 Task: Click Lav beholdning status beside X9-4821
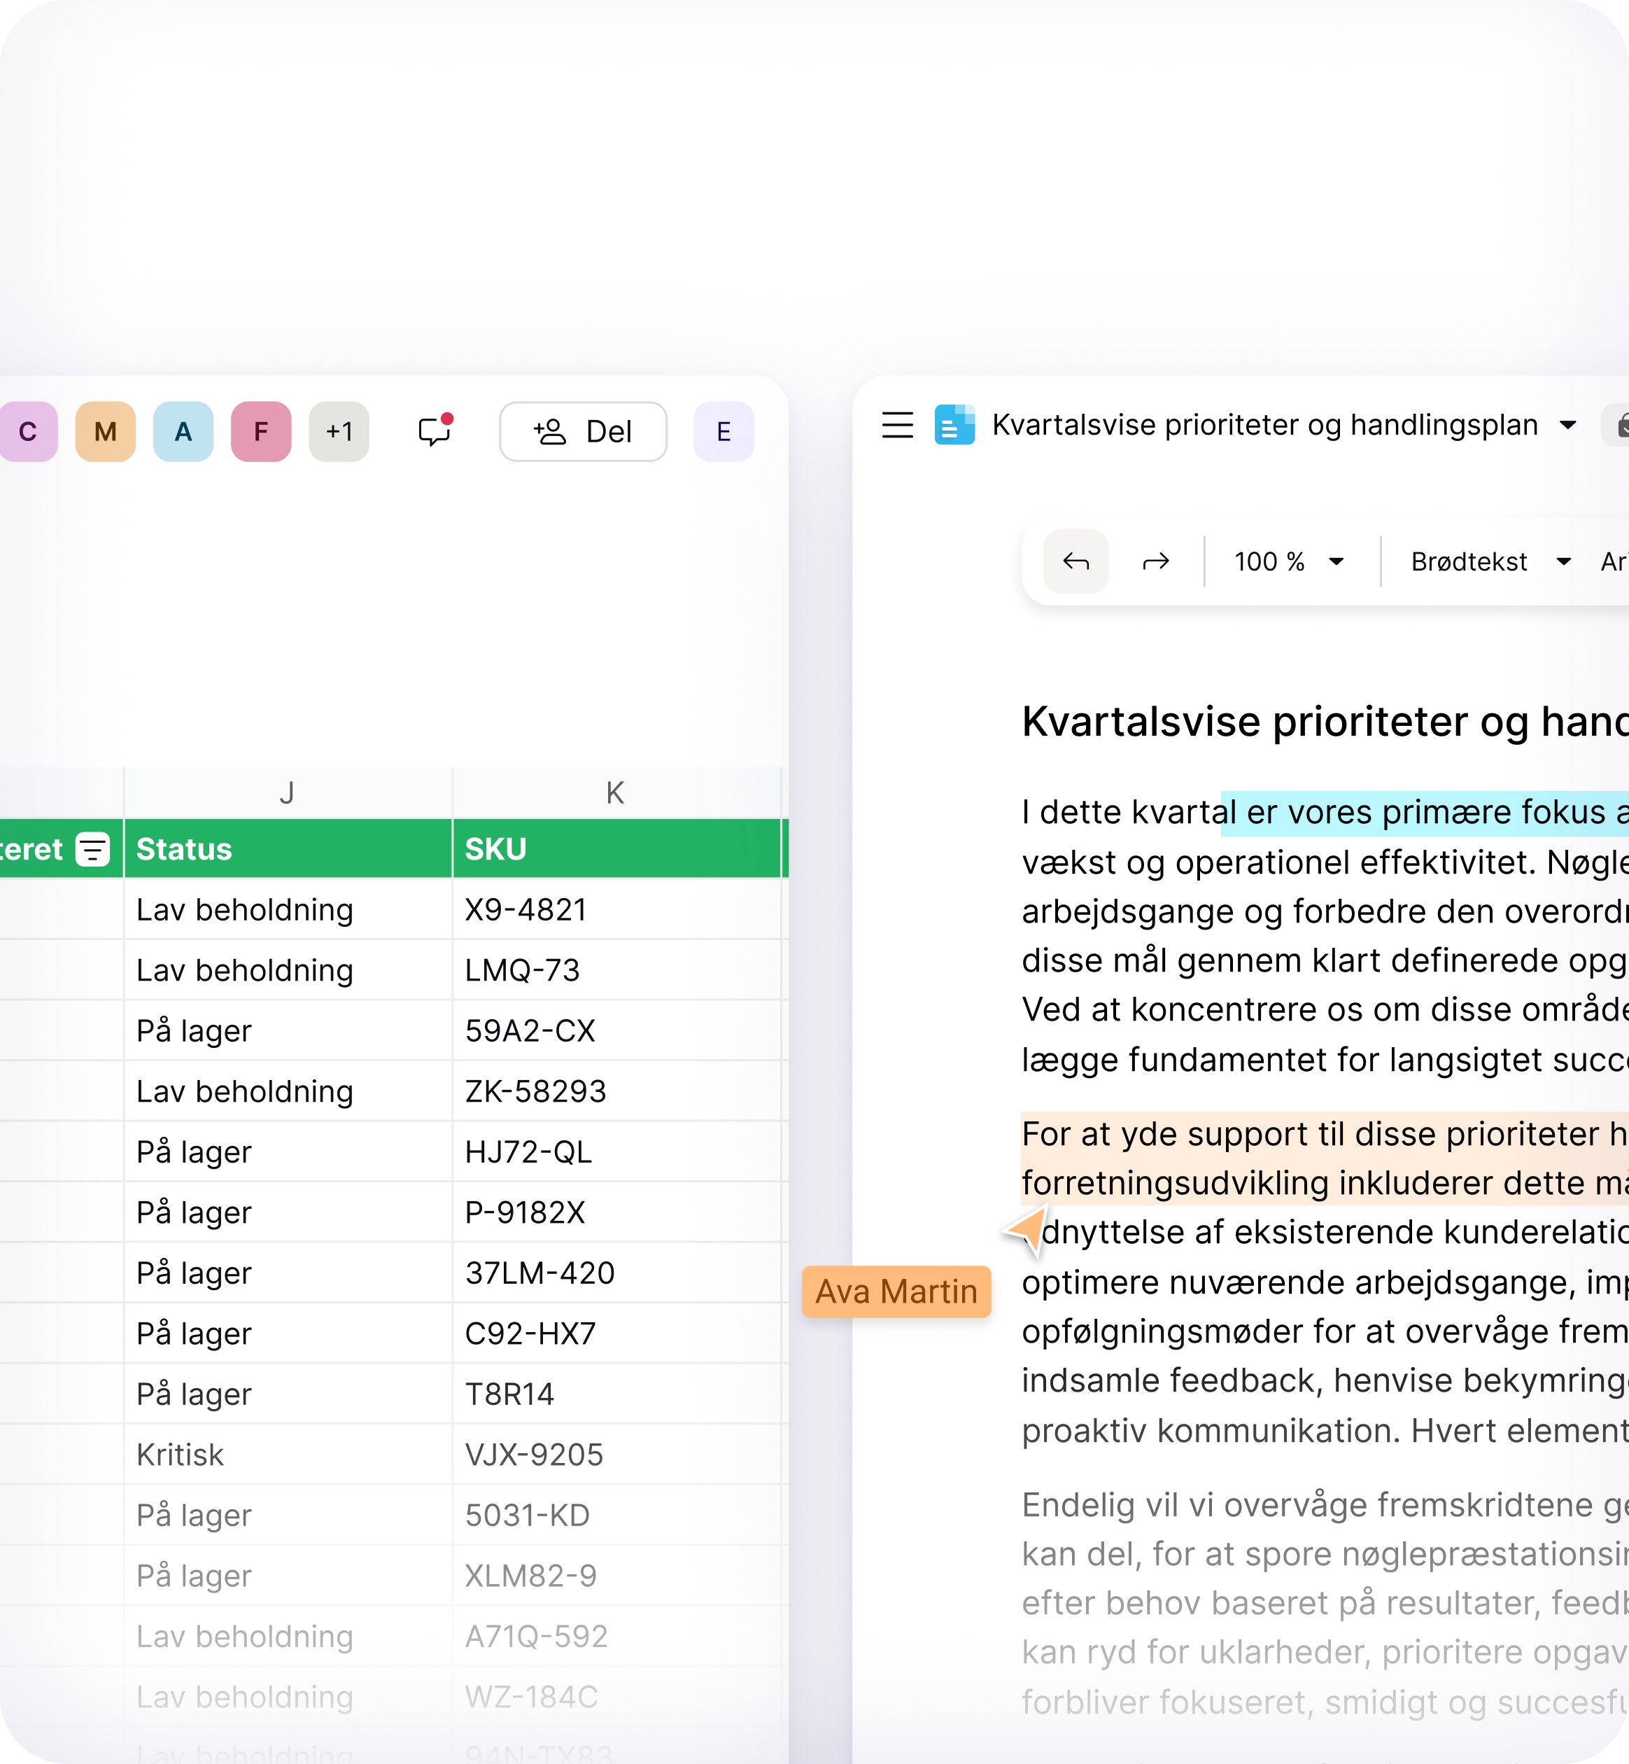tap(288, 909)
